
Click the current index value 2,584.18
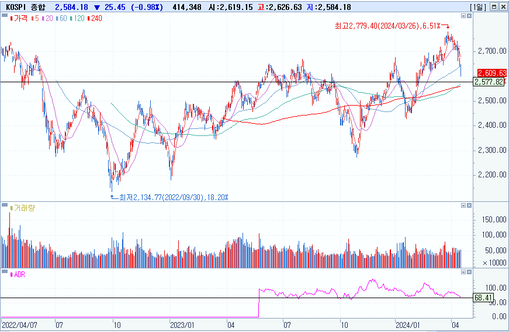[71, 7]
